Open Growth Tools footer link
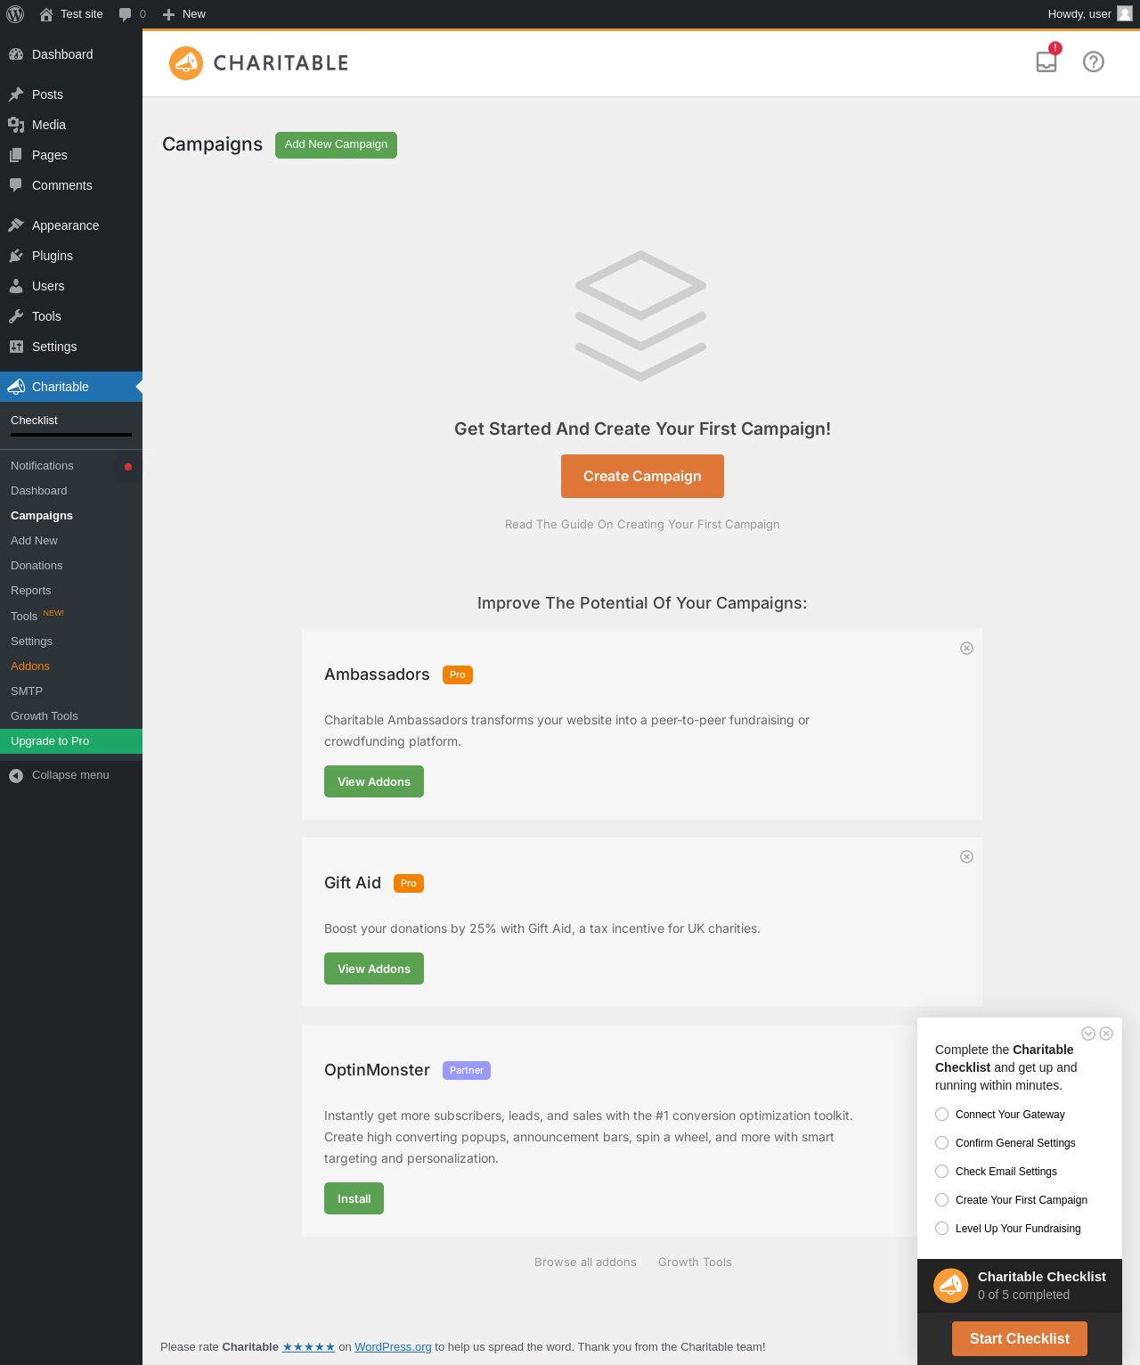The image size is (1140, 1365). (x=695, y=1262)
